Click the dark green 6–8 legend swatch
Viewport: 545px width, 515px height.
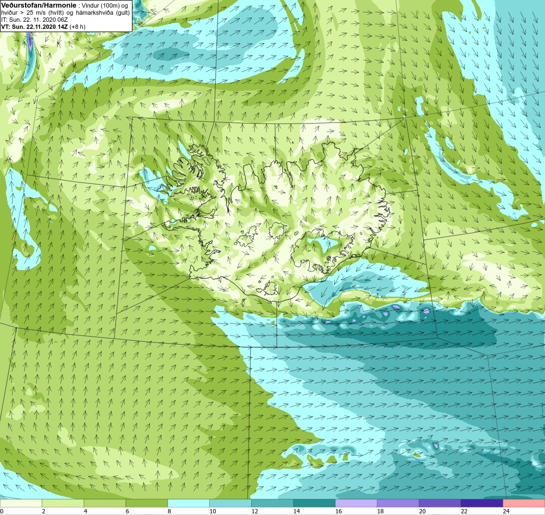click(147, 503)
